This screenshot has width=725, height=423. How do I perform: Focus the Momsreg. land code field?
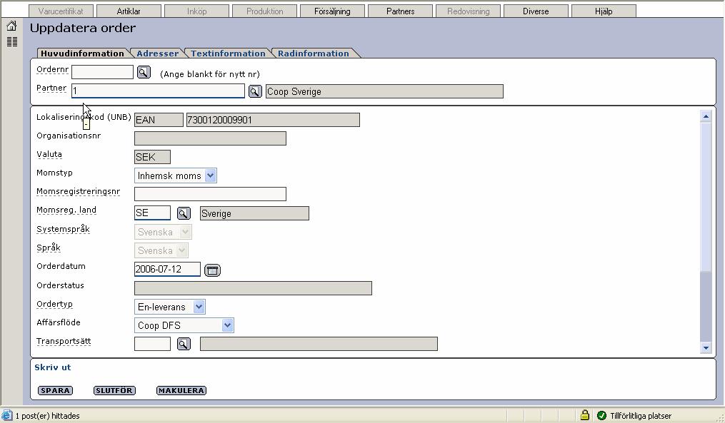(x=152, y=213)
